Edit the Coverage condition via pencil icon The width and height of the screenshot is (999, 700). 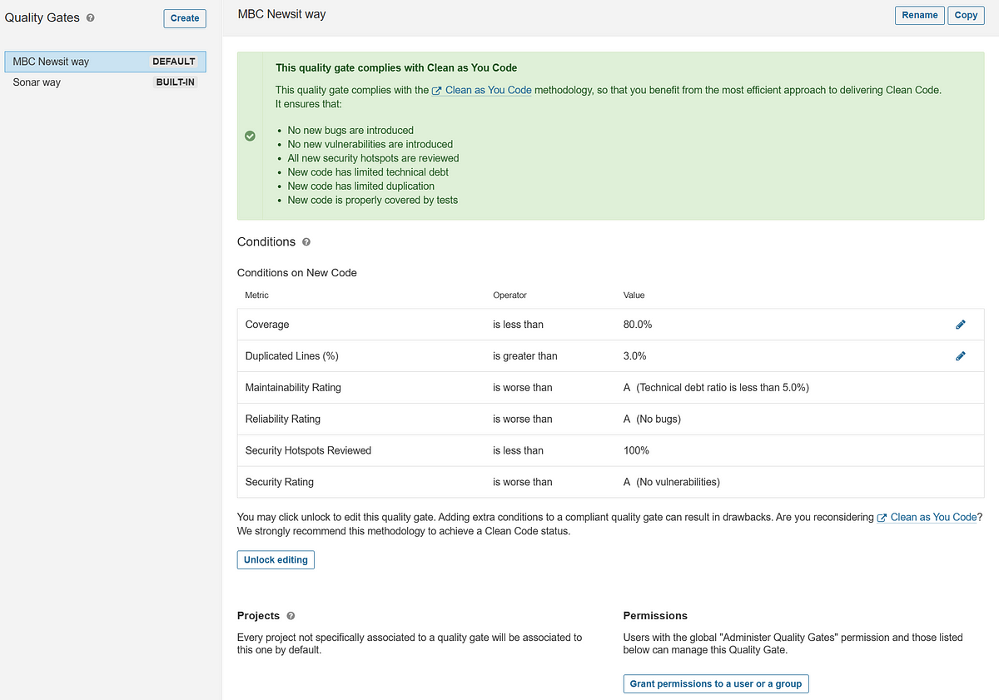point(961,325)
